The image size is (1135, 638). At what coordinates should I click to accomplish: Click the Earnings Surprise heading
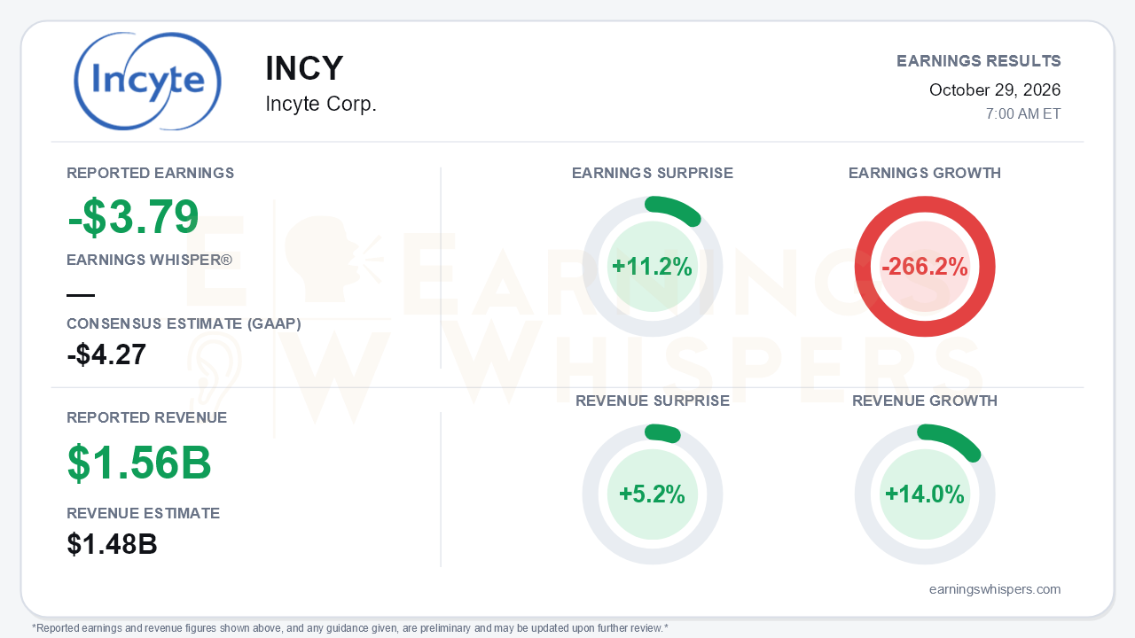653,173
